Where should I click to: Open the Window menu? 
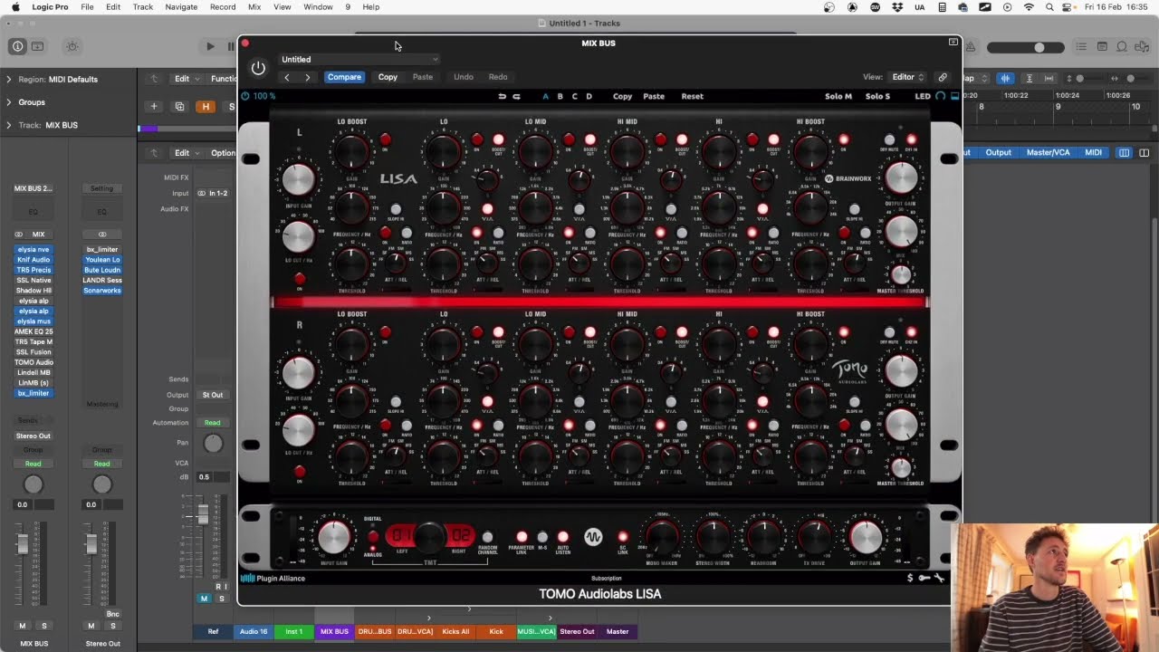318,7
